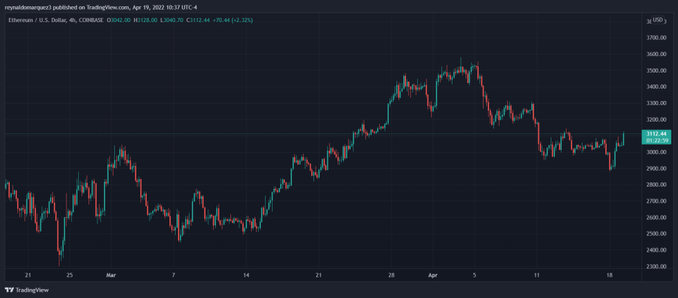Click the 14 date on time axis

pos(246,274)
